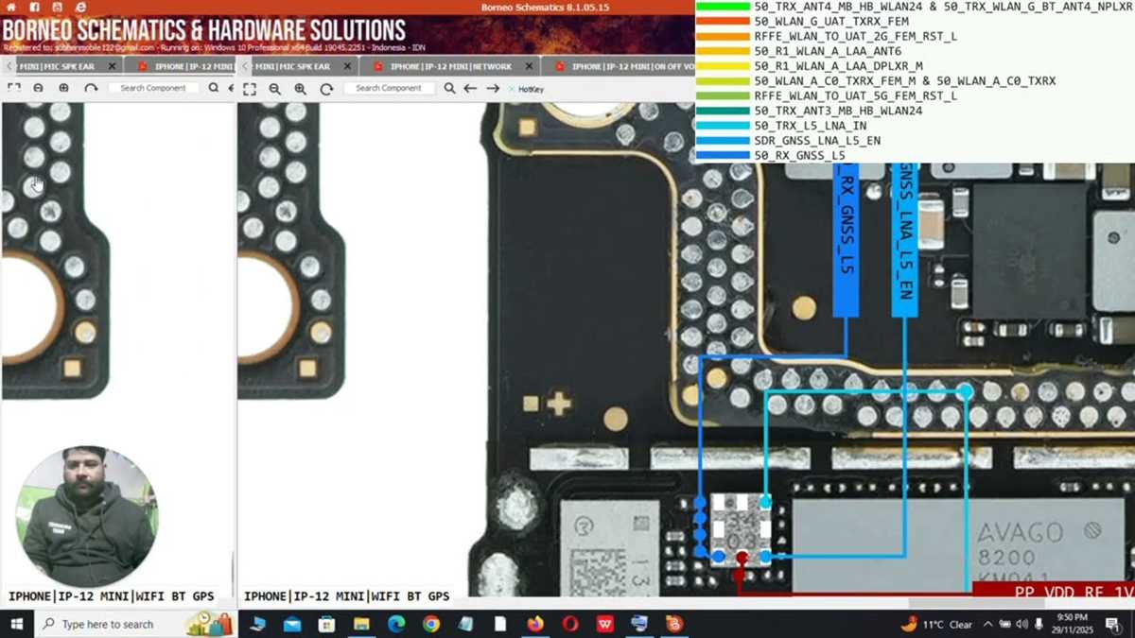Open Google Chrome from the taskbar

431,624
